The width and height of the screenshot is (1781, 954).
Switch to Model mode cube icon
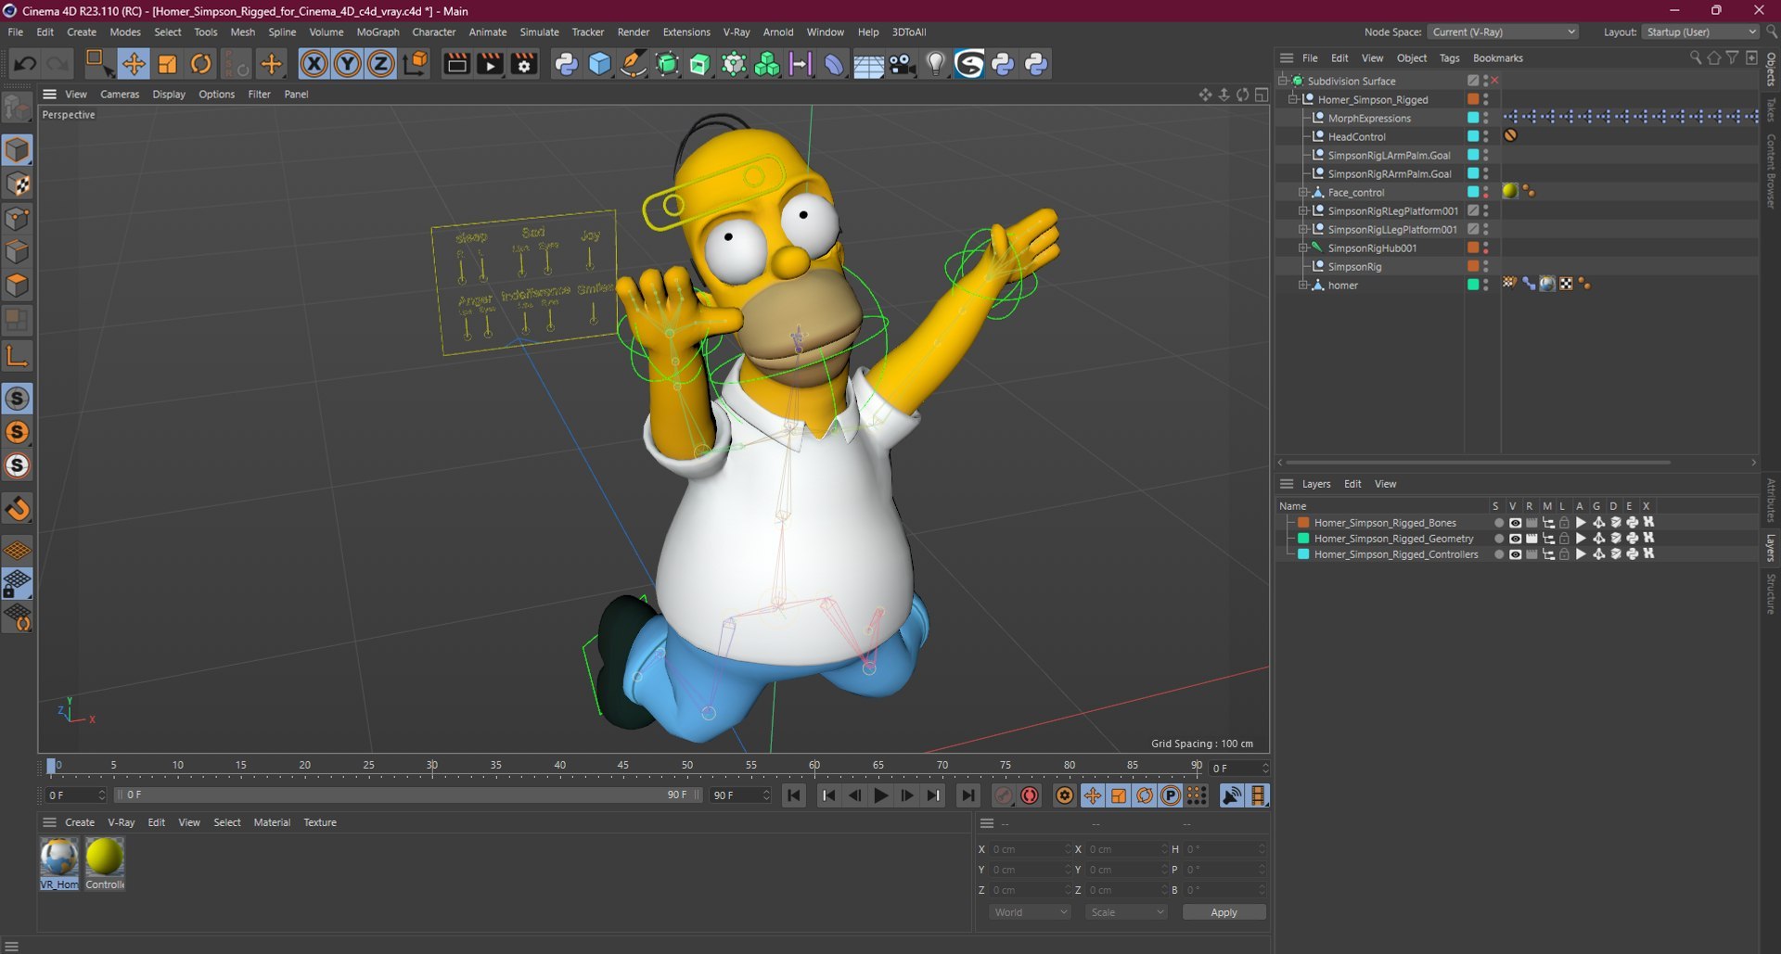pos(18,150)
